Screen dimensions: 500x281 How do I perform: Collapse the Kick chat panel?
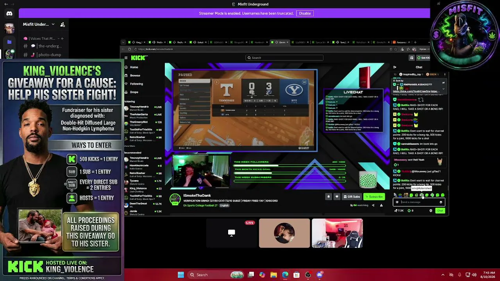point(395,67)
